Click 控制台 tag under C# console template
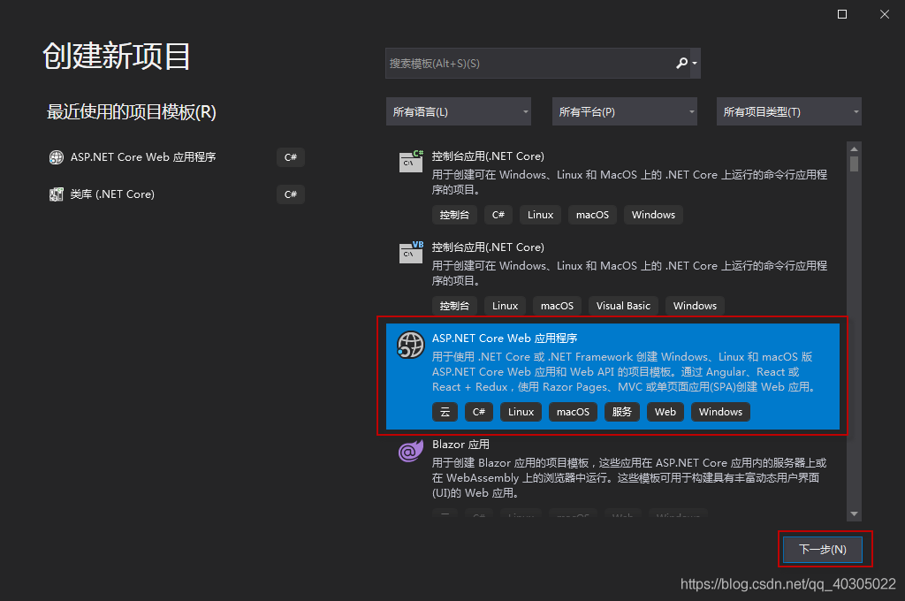 click(x=454, y=215)
